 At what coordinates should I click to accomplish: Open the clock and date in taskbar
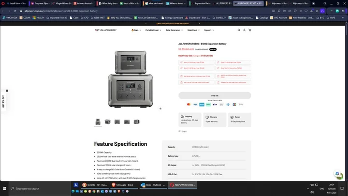click(332, 188)
